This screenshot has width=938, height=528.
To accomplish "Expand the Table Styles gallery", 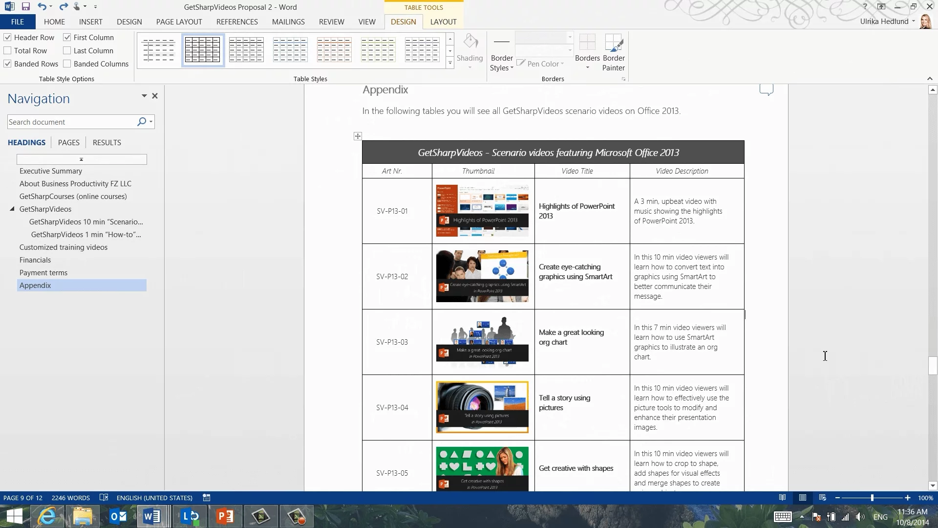I will (450, 64).
